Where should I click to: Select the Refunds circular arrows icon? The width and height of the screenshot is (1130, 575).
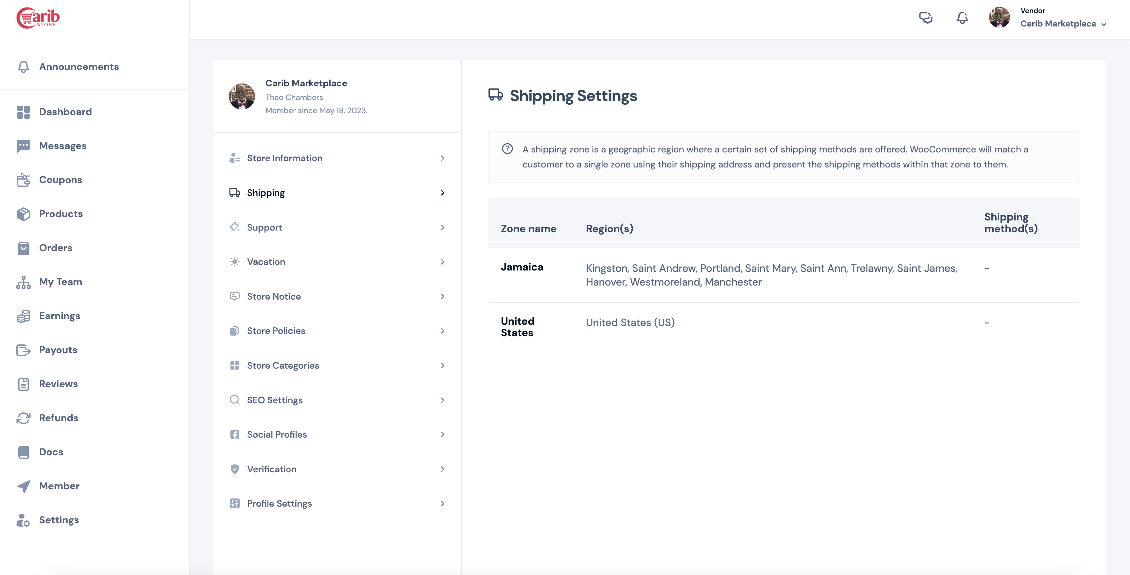[23, 418]
